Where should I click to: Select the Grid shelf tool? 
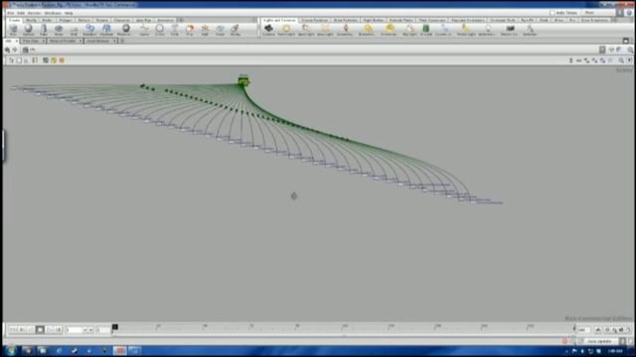[74, 30]
